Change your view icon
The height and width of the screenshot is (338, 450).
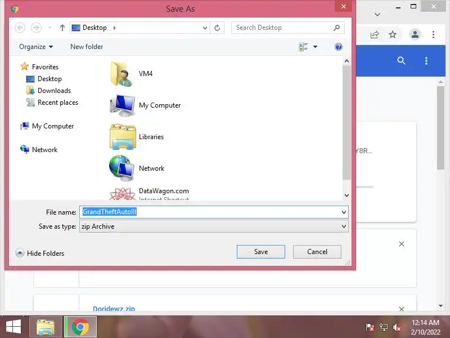point(303,47)
